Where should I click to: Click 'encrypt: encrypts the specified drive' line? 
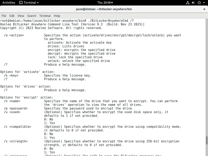pyautogui.click(x=82, y=50)
